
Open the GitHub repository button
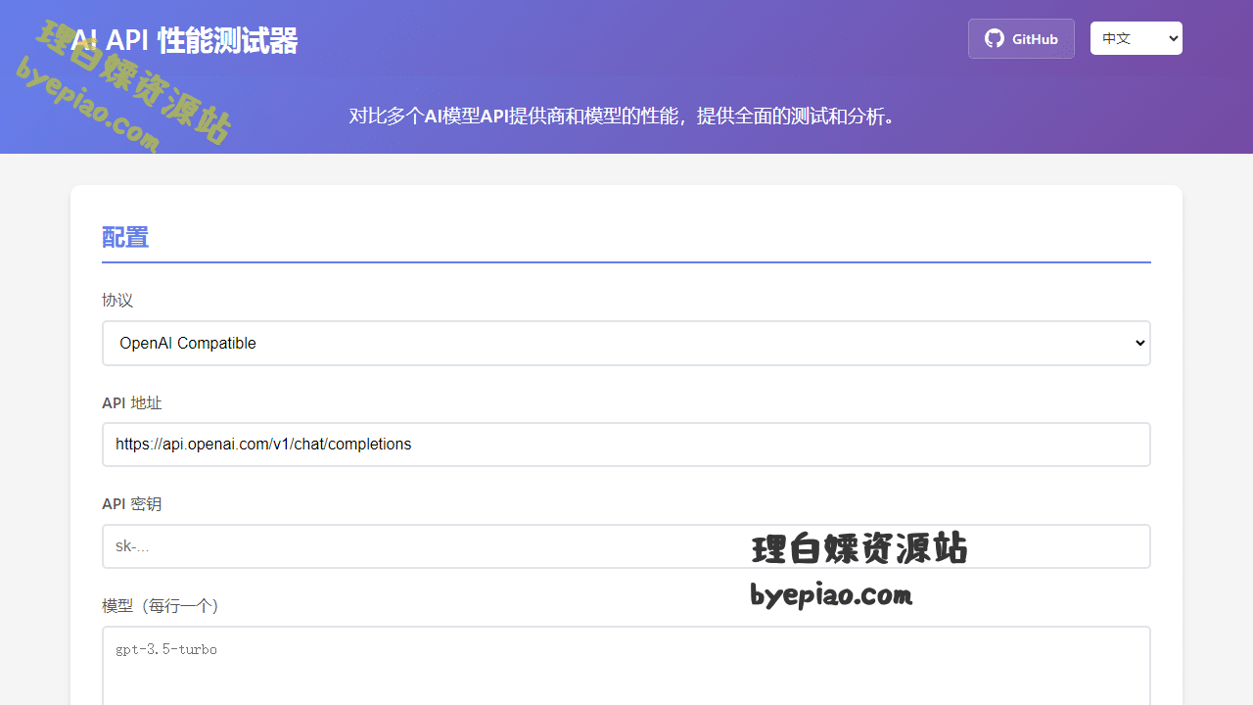point(1021,39)
